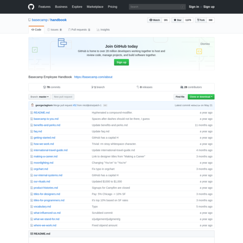Open the basecamp.com/about link

pos(93,77)
